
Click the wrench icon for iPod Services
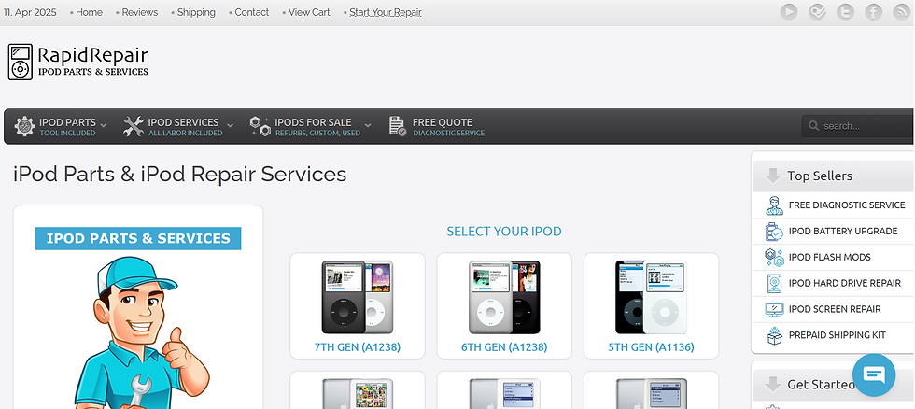click(133, 126)
